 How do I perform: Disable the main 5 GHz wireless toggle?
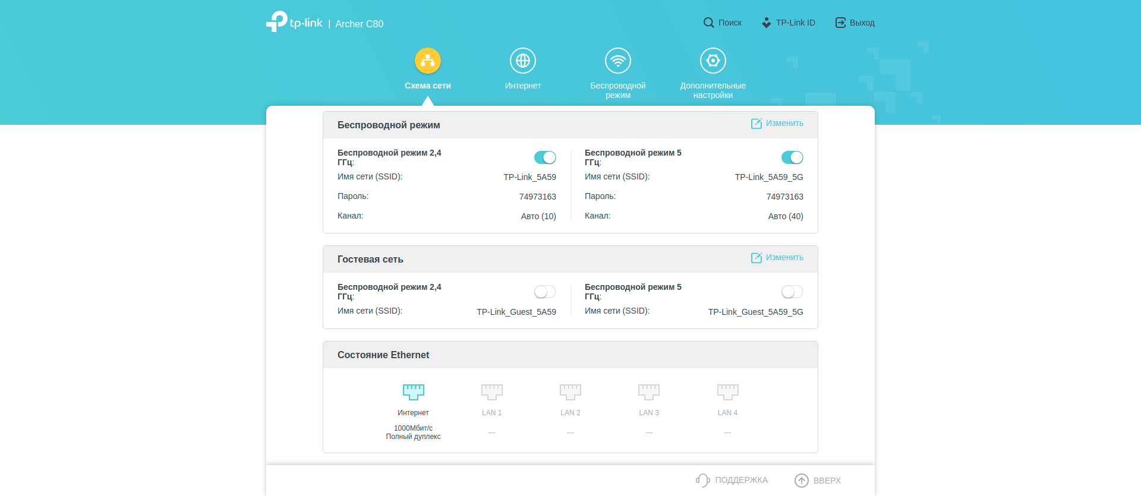792,157
